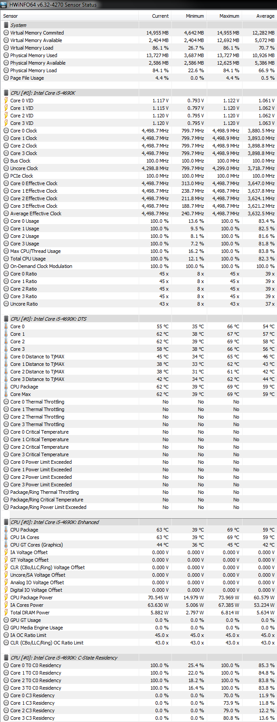Viewport: 277px width, 722px height.
Task: Click the lightning bolt icon for Core 0 VID
Action: tap(6, 101)
